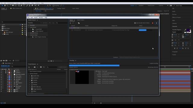The image size is (193, 108).
Task: Expand the Audio Only preset group
Action: (30, 76)
